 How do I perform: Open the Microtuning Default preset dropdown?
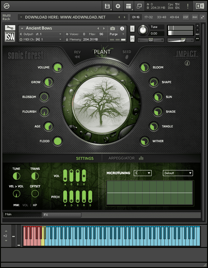point(178,173)
